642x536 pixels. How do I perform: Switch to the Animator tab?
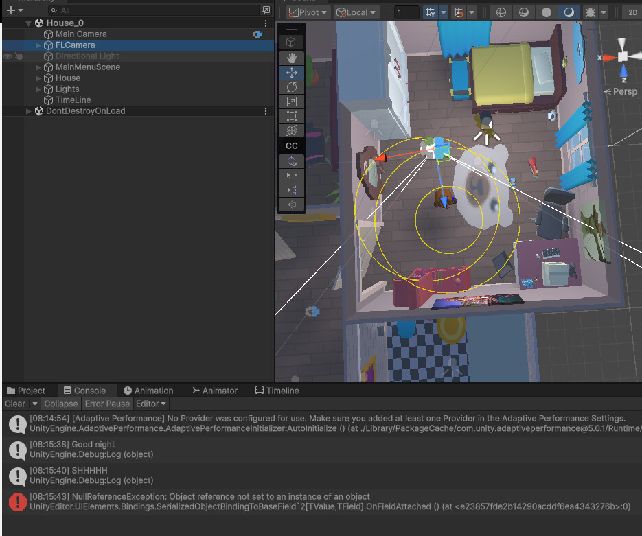215,391
